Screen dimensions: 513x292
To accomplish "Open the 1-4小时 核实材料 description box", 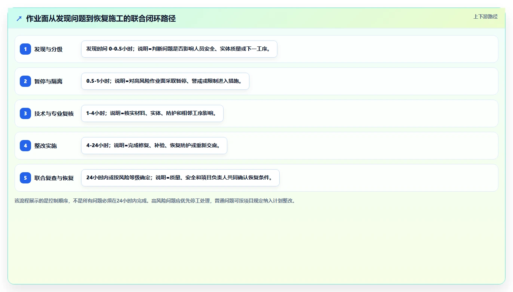I will point(152,113).
